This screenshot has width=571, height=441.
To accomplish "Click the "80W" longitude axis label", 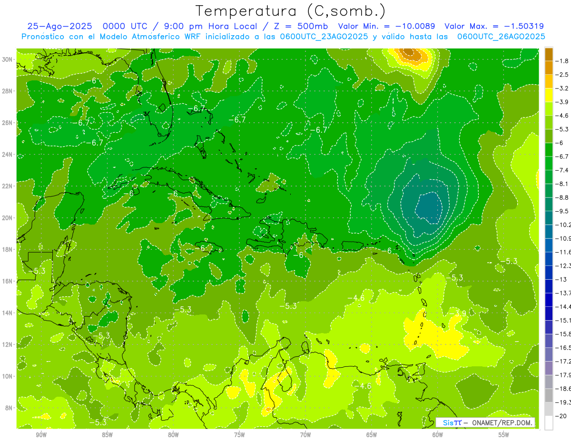I will (x=173, y=435).
